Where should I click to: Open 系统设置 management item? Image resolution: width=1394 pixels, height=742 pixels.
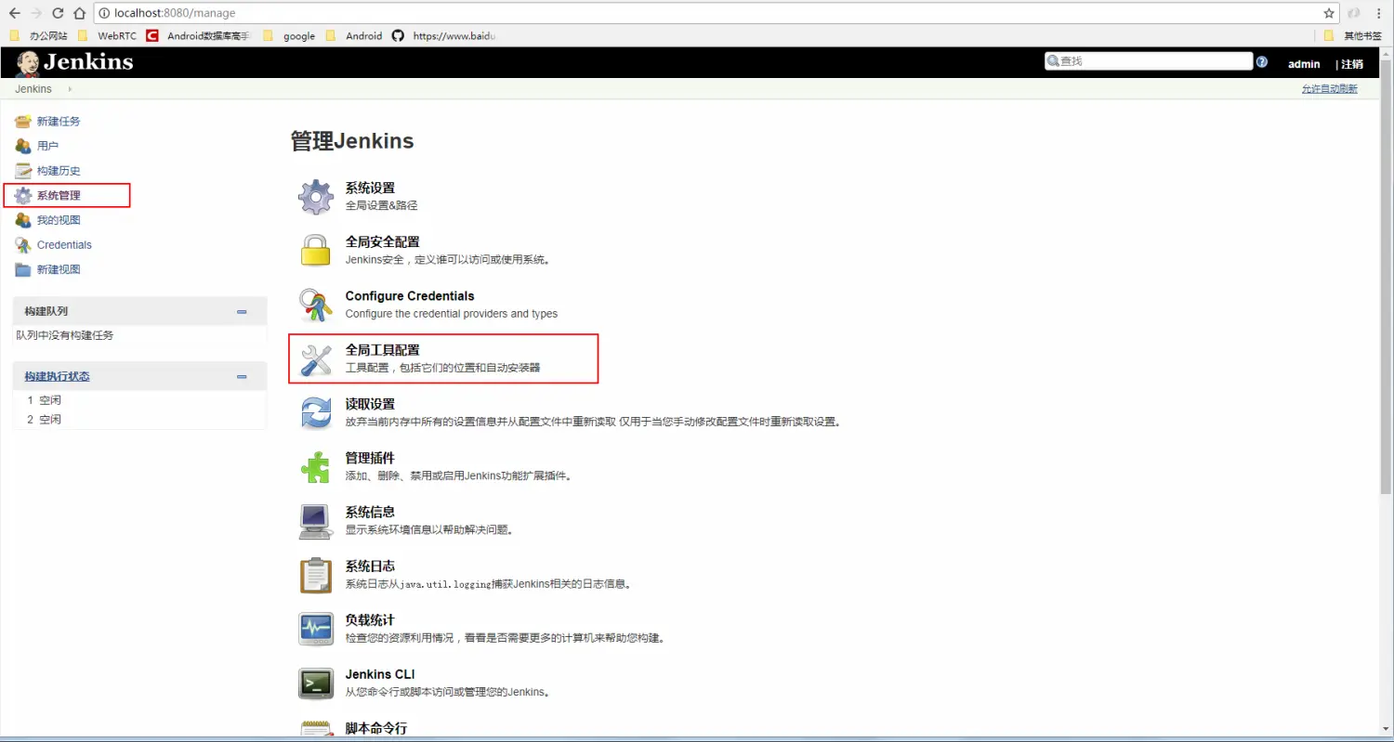click(370, 189)
